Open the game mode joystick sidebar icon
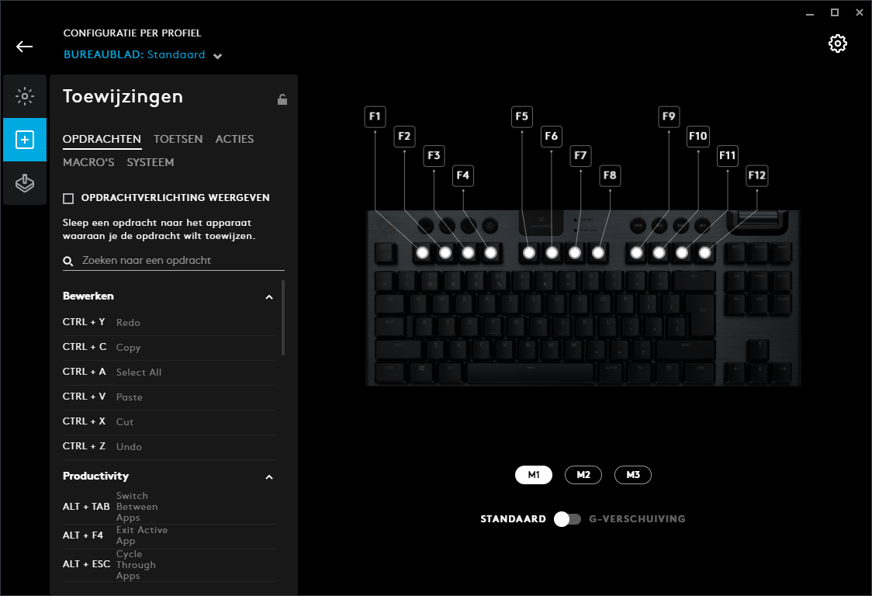 point(25,182)
